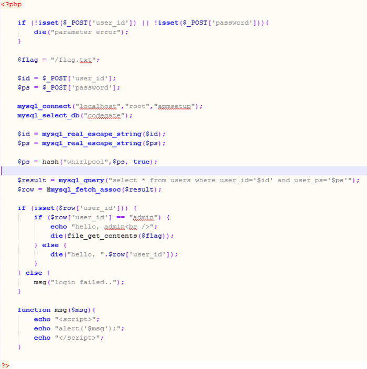Click the mysql_select_db function call

coord(75,116)
